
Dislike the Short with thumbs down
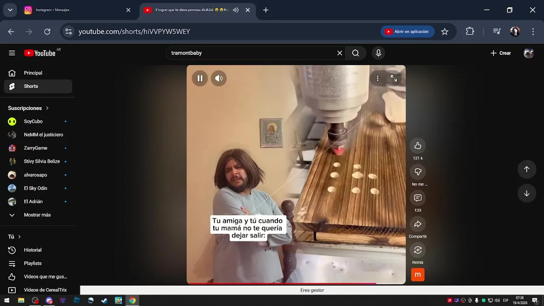(x=418, y=172)
